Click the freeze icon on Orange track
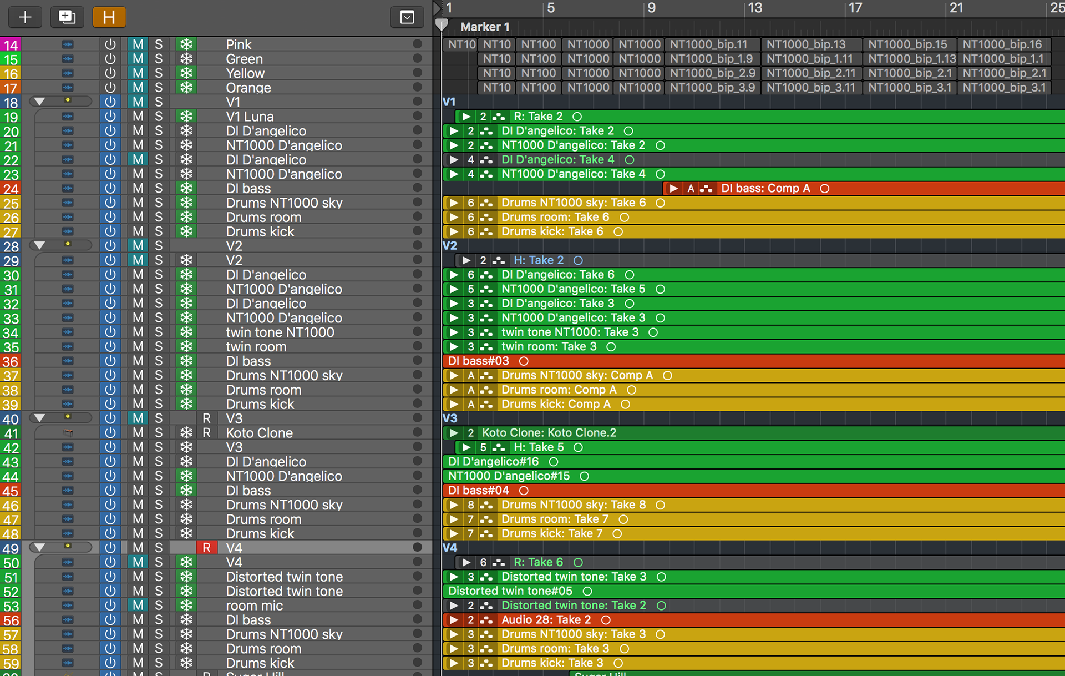Viewport: 1065px width, 676px height. [186, 88]
